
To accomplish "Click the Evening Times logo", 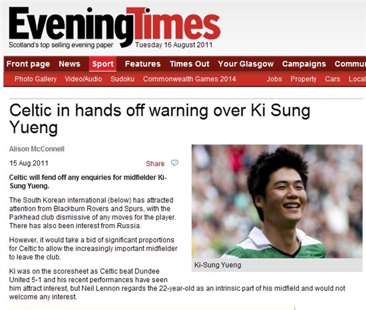I will tap(114, 27).
